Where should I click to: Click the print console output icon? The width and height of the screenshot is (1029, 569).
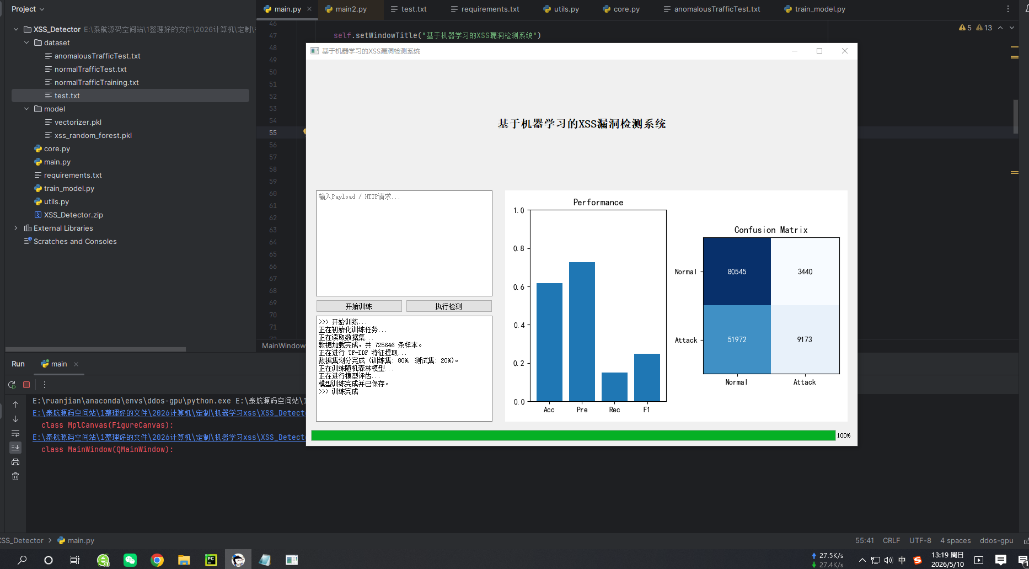15,462
